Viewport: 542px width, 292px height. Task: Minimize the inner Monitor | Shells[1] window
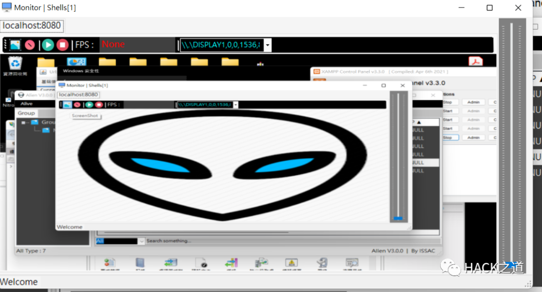tap(365, 85)
